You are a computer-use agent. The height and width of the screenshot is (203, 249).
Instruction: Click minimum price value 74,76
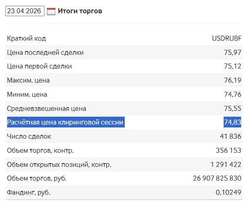[232, 94]
